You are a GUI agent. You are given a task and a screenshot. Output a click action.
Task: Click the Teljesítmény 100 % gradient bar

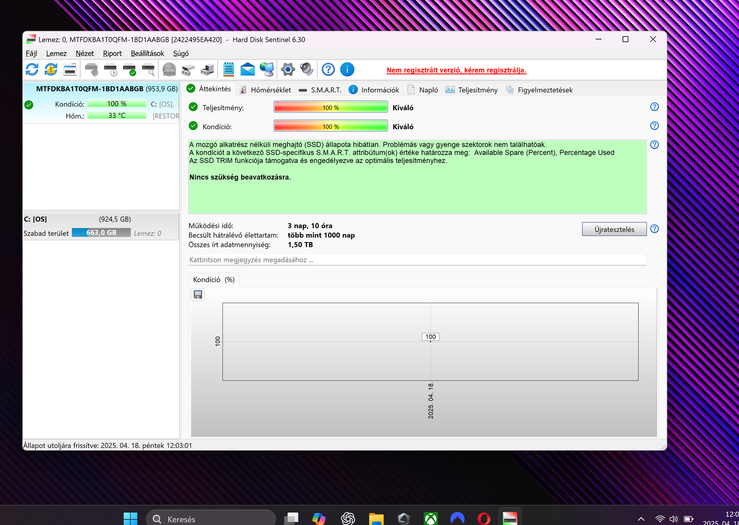point(331,107)
